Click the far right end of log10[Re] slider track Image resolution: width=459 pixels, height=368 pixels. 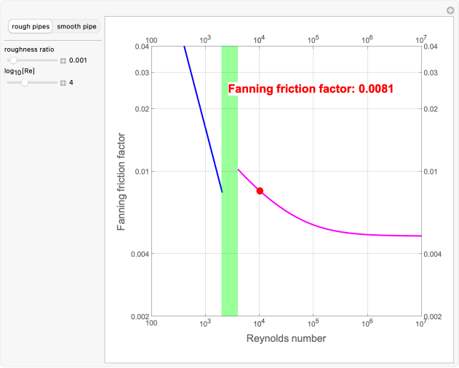[57, 83]
